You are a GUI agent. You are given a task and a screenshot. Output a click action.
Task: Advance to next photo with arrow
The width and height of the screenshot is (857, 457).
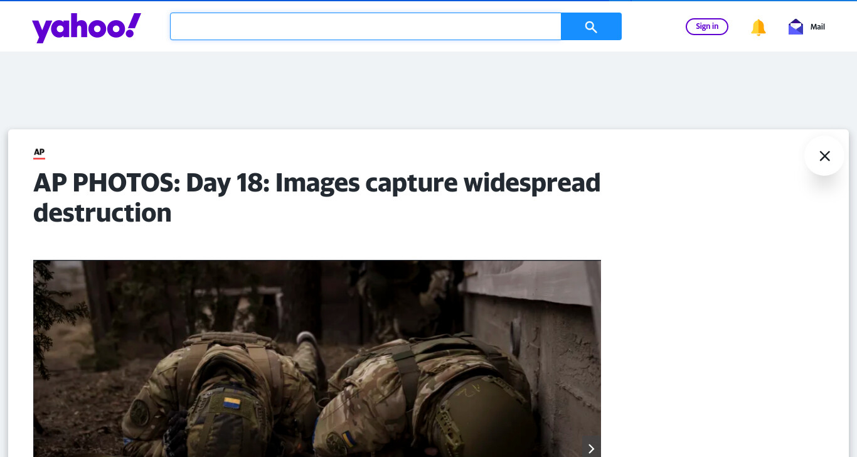(591, 448)
